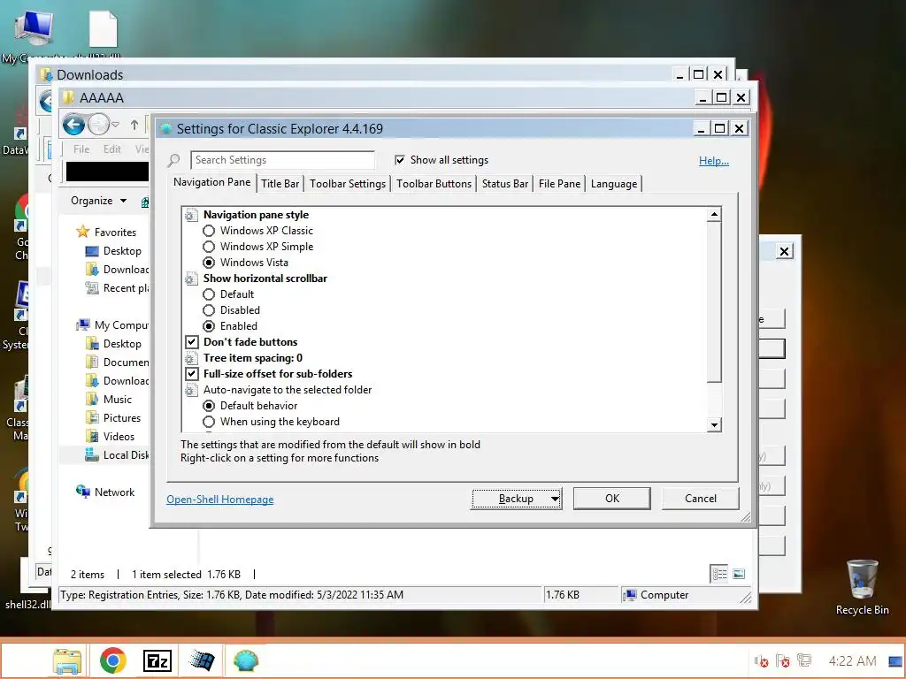Viewport: 906px width, 679px height.
Task: Open the Organize dropdown in AAAAA window
Action: (98, 201)
